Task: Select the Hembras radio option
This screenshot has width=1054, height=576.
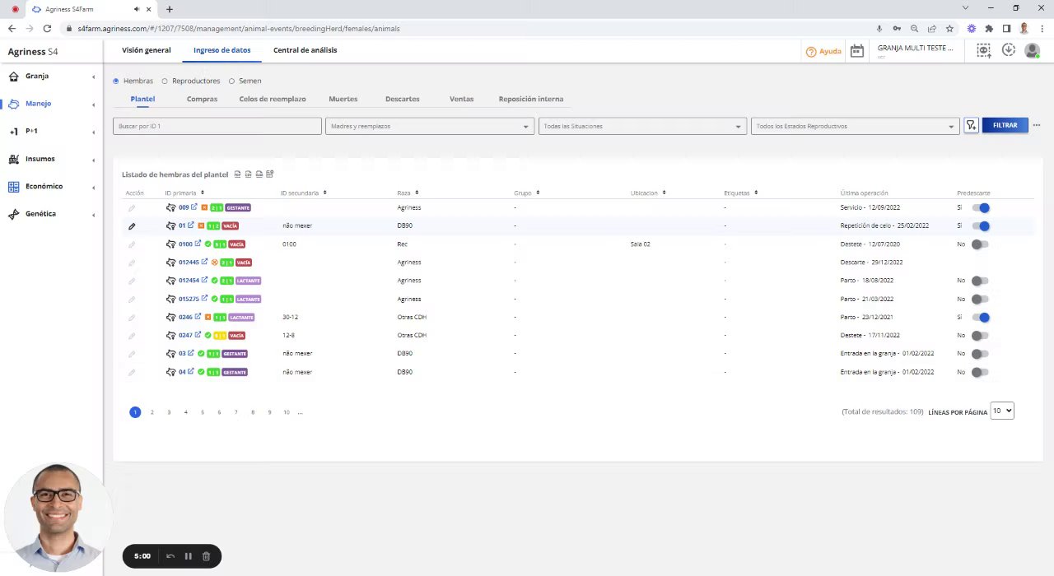Action: coord(116,81)
